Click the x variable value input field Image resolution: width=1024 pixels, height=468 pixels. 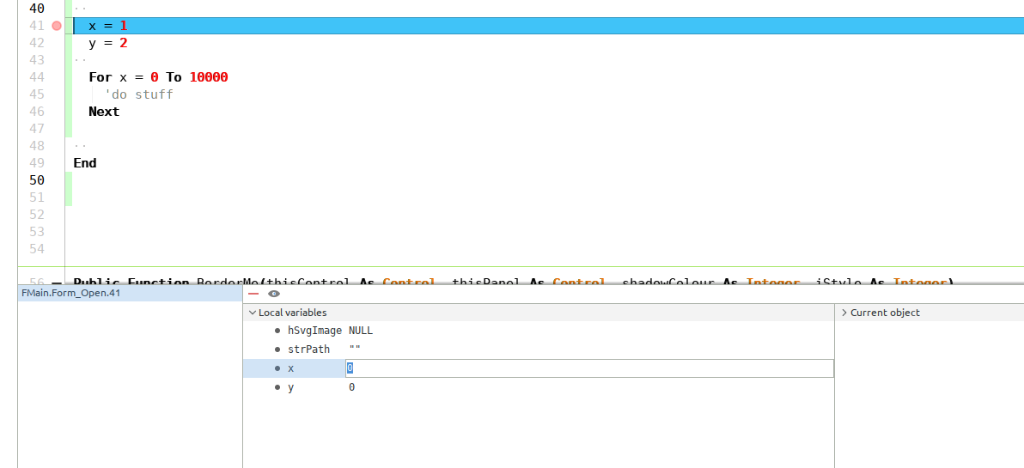589,368
